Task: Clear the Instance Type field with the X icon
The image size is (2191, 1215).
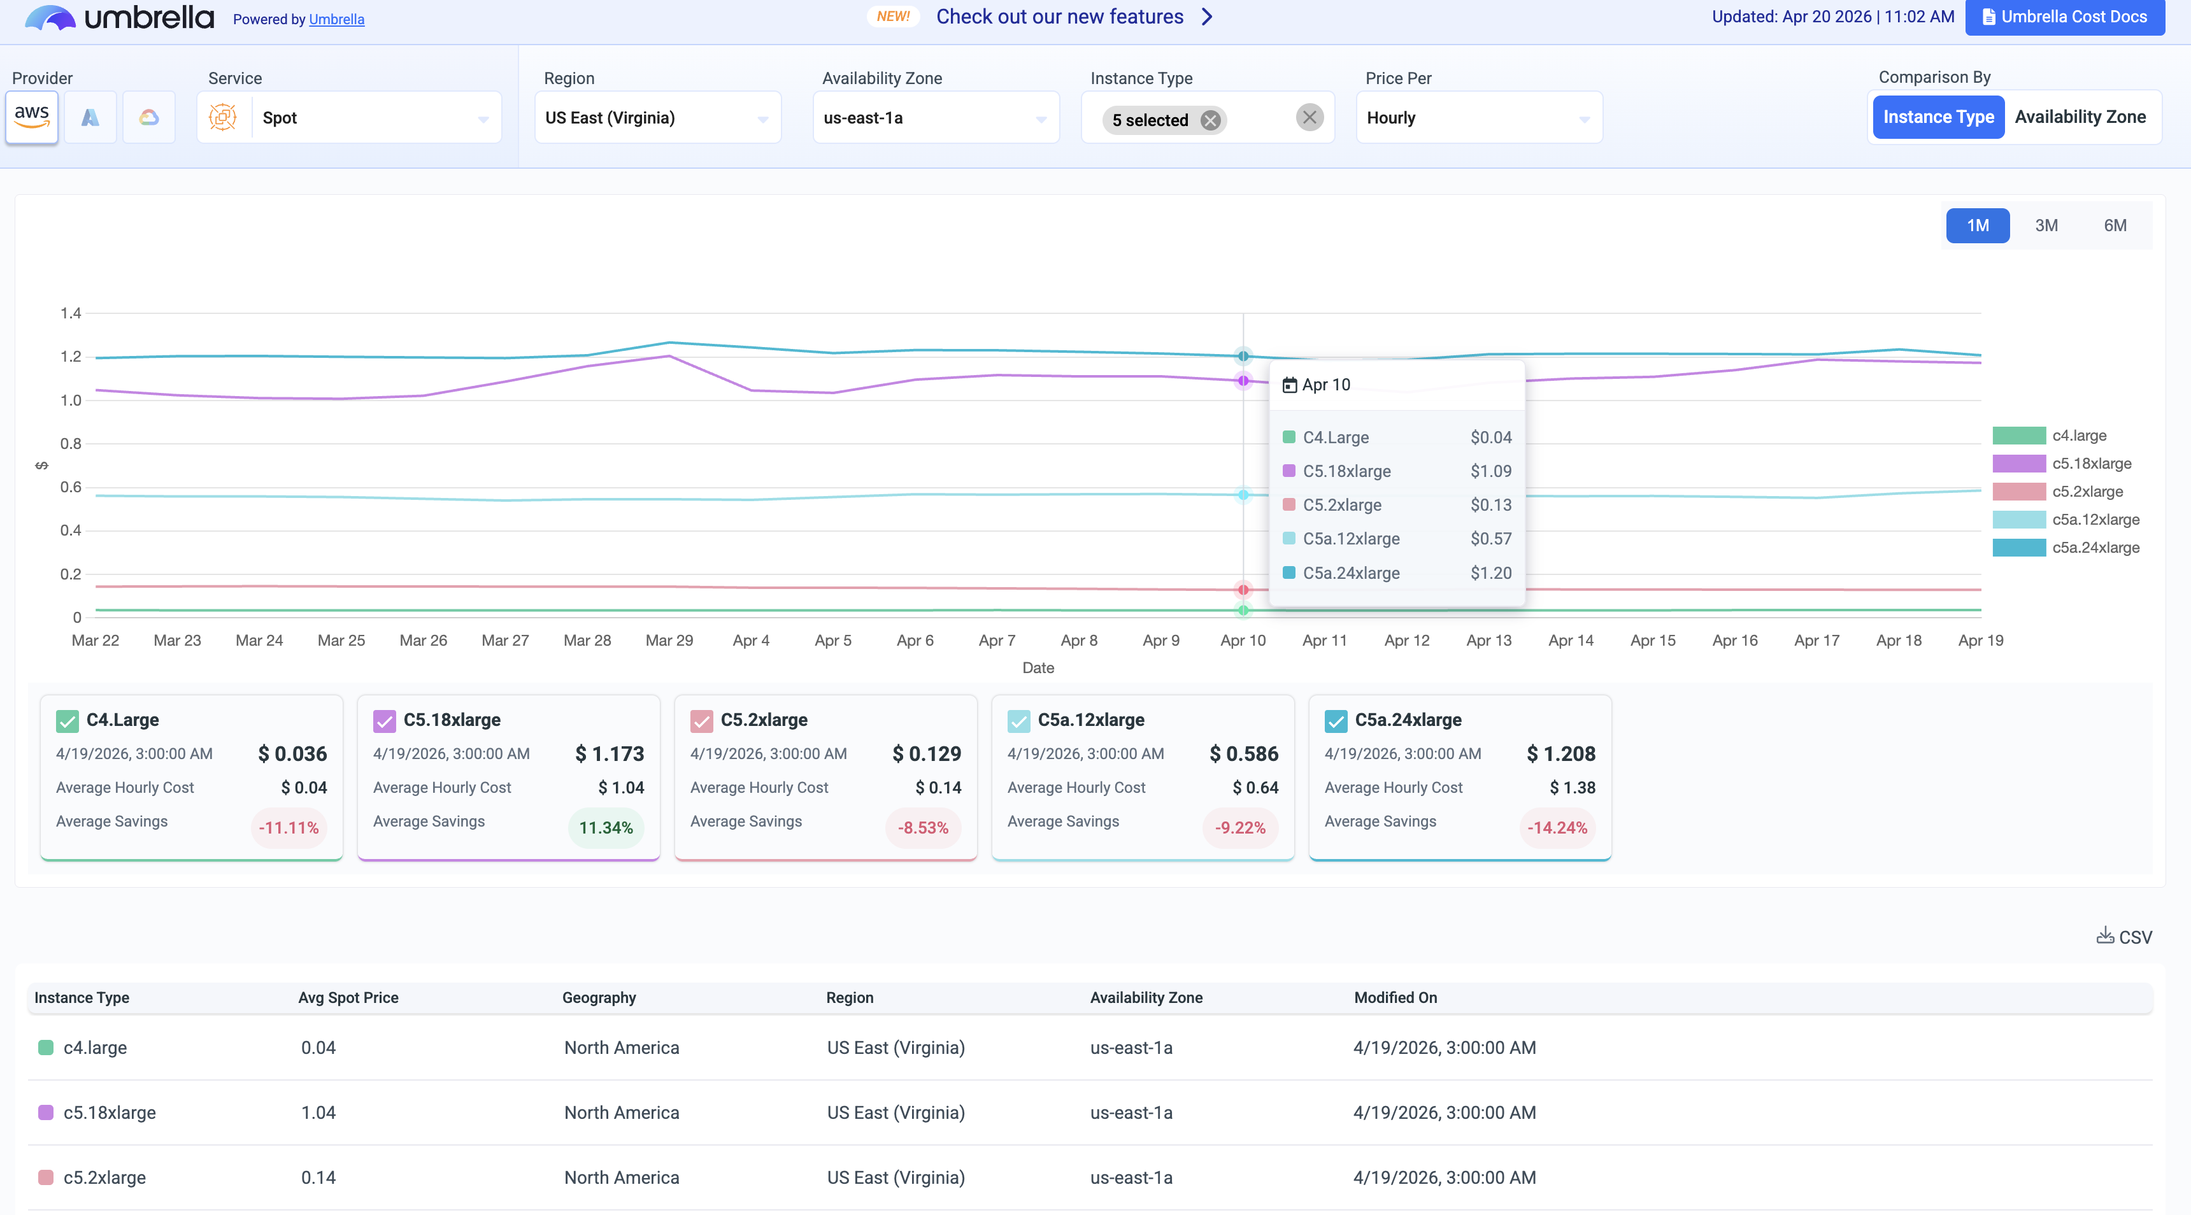Action: (1309, 117)
